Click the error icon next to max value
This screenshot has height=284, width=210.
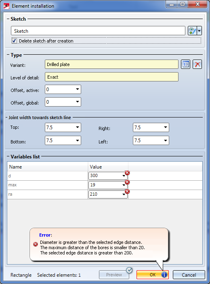127,182
